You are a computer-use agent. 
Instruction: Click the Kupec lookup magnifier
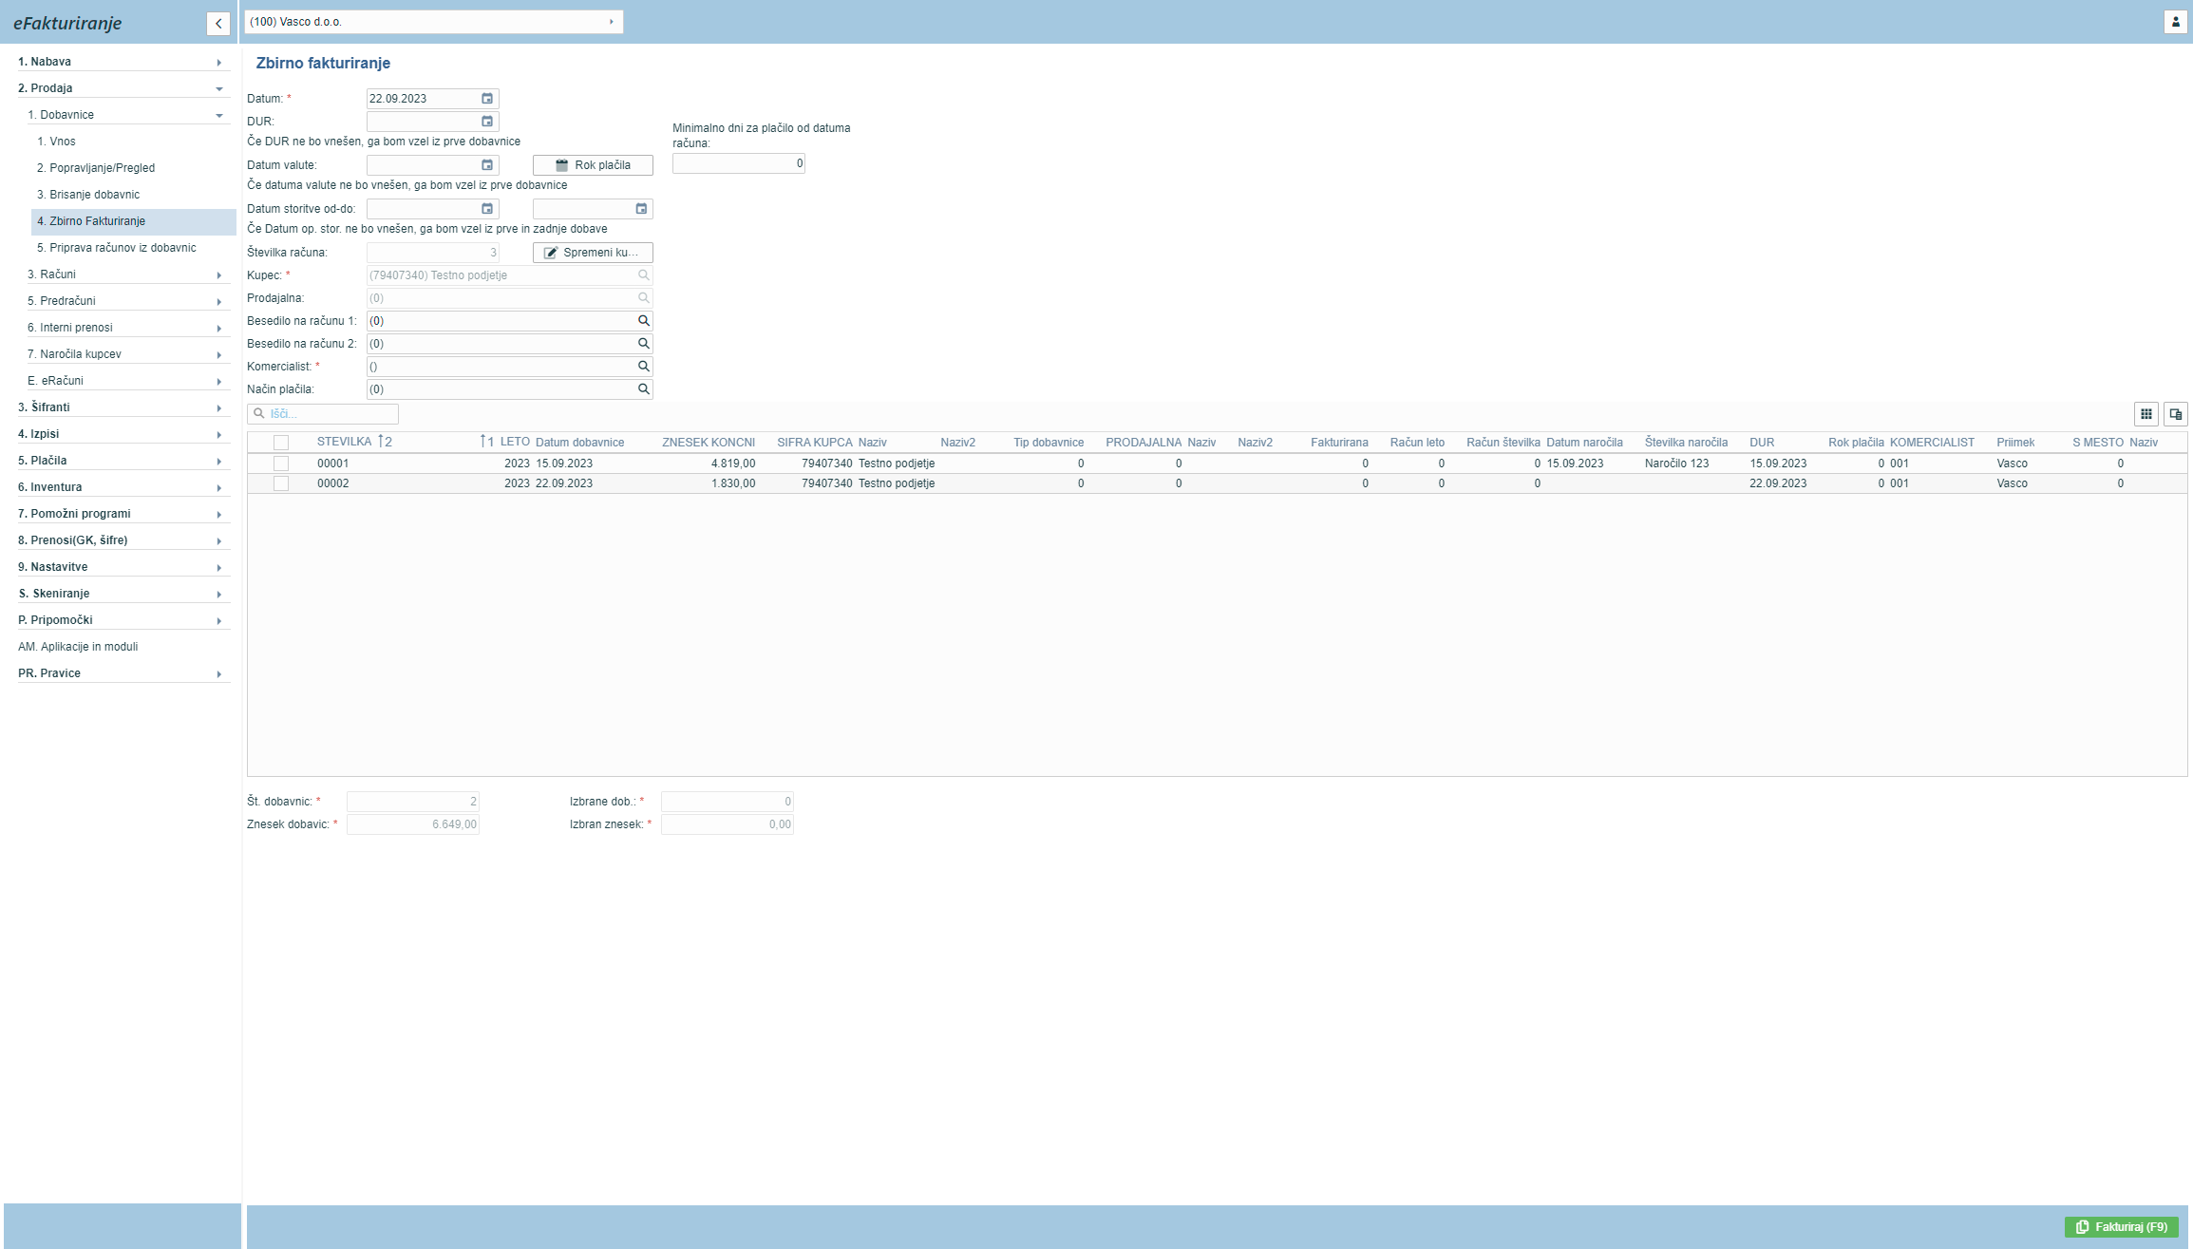pos(643,275)
